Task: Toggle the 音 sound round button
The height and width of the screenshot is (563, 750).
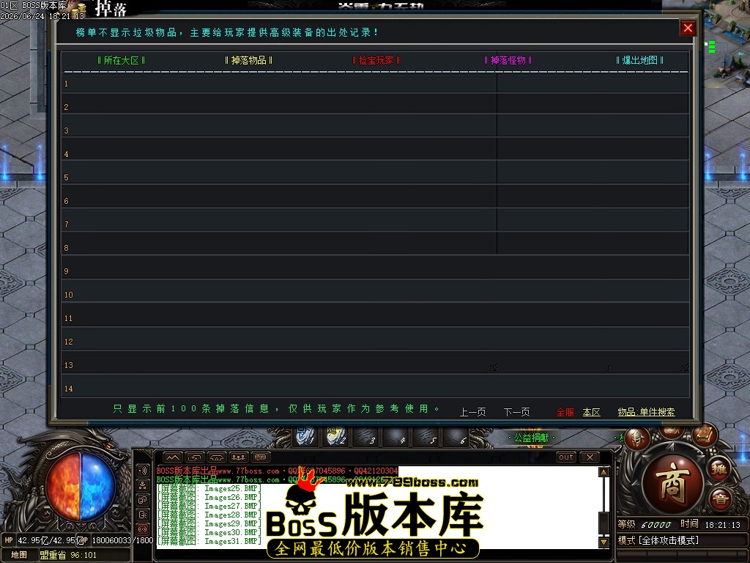Action: (719, 499)
